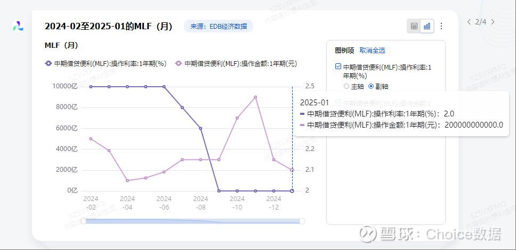Click the purple 2024-08 rate data point
This screenshot has width=516, height=250.
point(200,128)
